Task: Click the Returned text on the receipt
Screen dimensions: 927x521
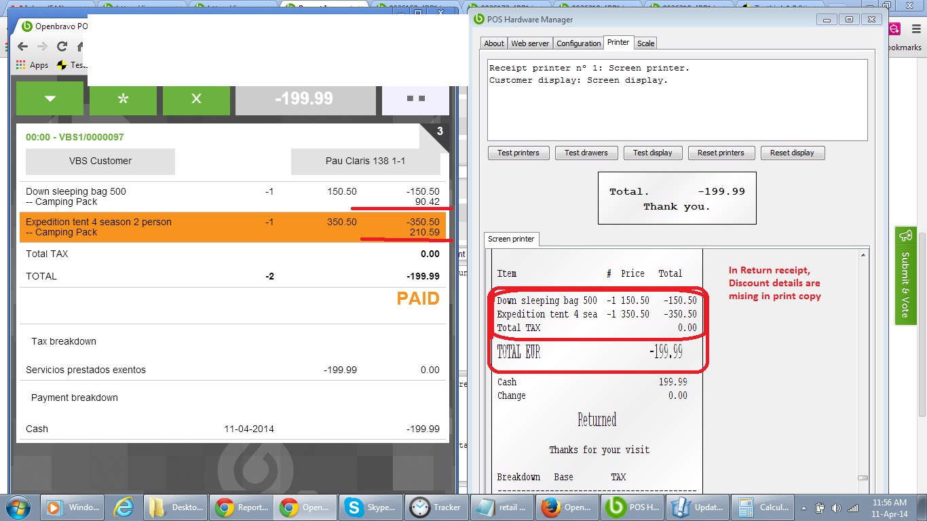Action: coord(597,420)
